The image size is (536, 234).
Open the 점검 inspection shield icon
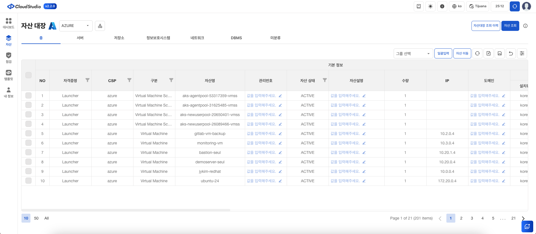tap(9, 58)
